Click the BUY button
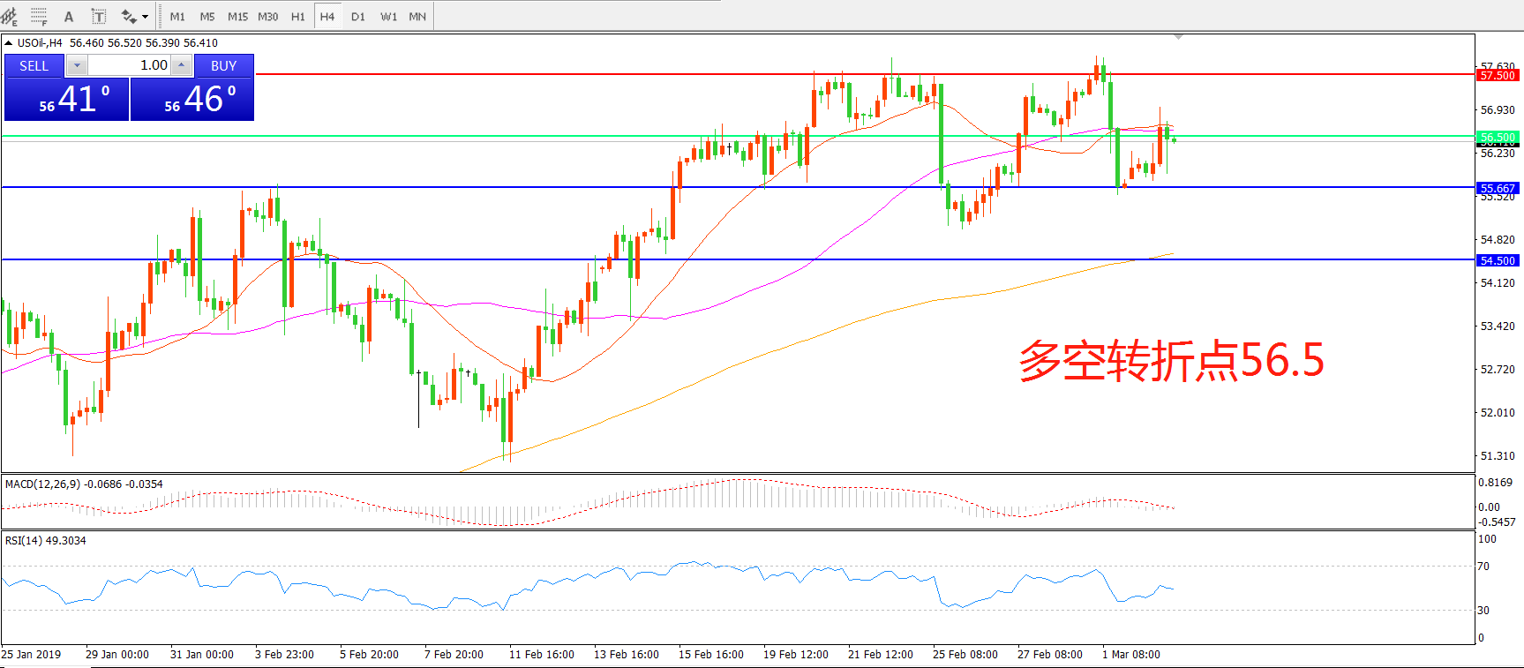 tap(223, 65)
